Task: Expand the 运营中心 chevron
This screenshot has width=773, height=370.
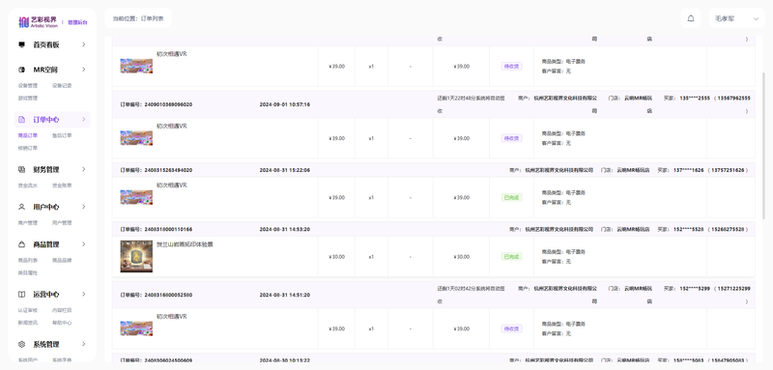Action: [84, 294]
